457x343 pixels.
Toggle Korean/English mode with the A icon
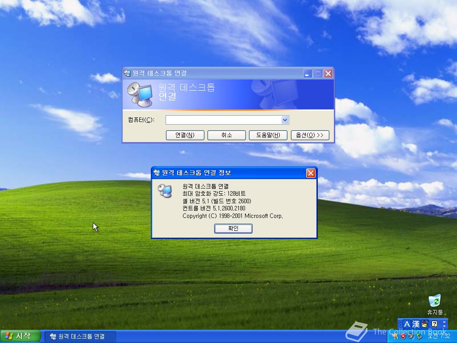(x=407, y=324)
